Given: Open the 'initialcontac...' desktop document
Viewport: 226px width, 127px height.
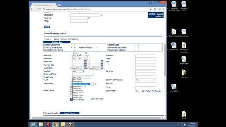Looking at the screenshot, I should click(174, 46).
